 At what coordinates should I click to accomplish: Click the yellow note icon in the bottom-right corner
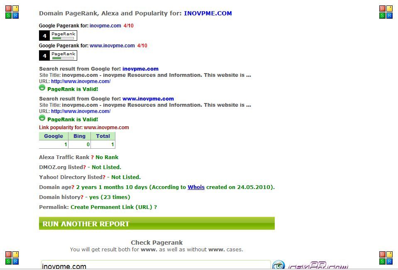point(389,254)
